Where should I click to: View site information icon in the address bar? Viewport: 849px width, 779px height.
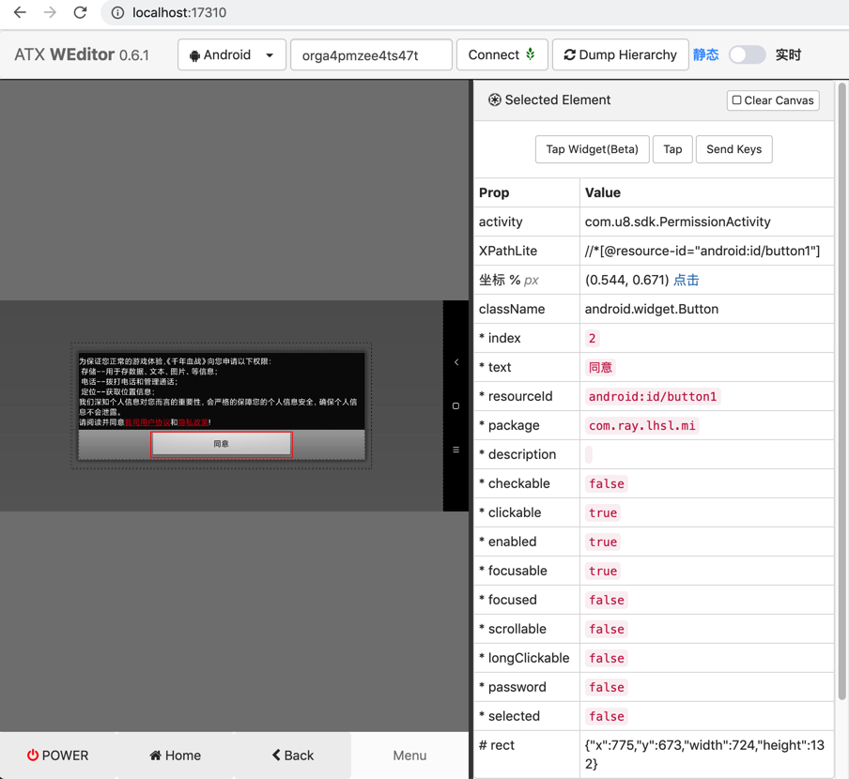pos(117,12)
